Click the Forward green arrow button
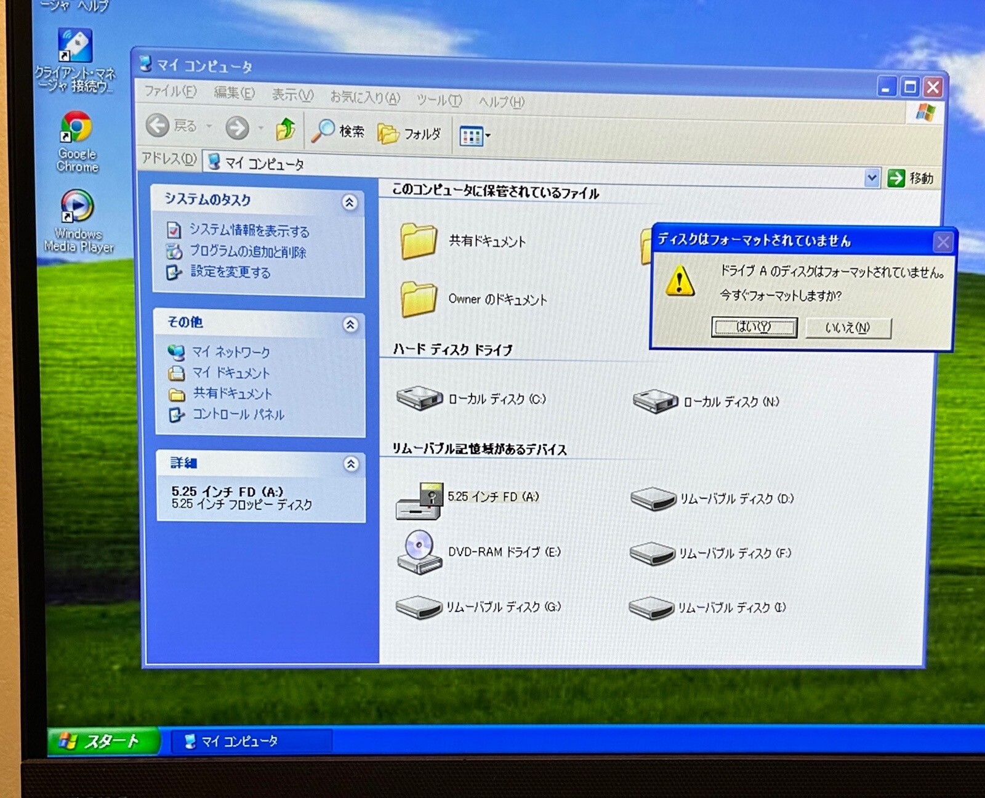Image resolution: width=985 pixels, height=798 pixels. 237,127
